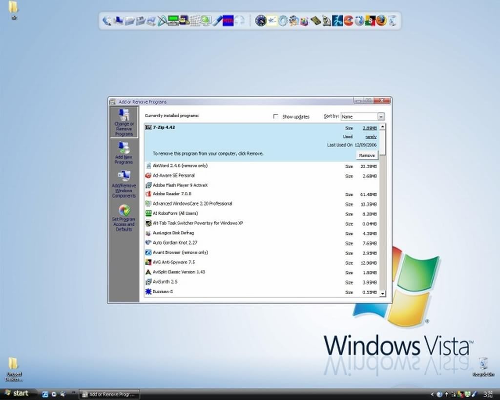Select Change or Remove Programs icon
This screenshot has width=500, height=400.
tap(124, 116)
